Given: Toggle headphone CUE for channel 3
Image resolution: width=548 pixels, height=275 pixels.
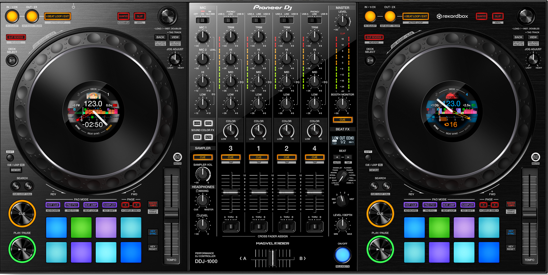Looking at the screenshot, I should [x=230, y=157].
